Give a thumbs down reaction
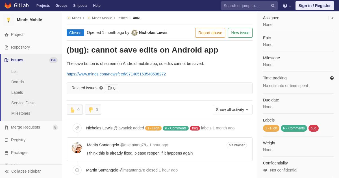The width and height of the screenshot is (339, 178). pos(93,110)
